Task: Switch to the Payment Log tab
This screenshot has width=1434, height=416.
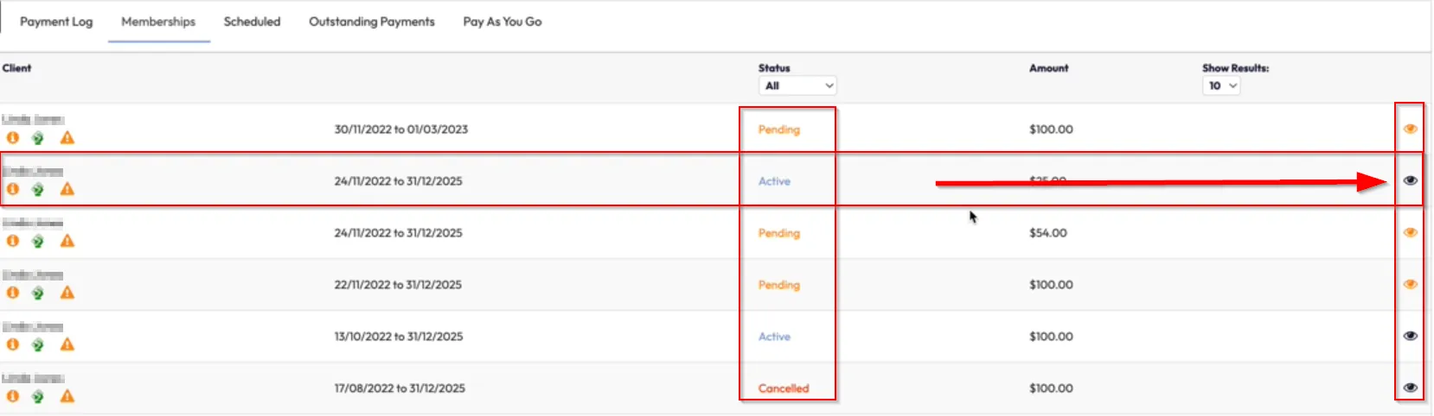Action: coord(56,22)
